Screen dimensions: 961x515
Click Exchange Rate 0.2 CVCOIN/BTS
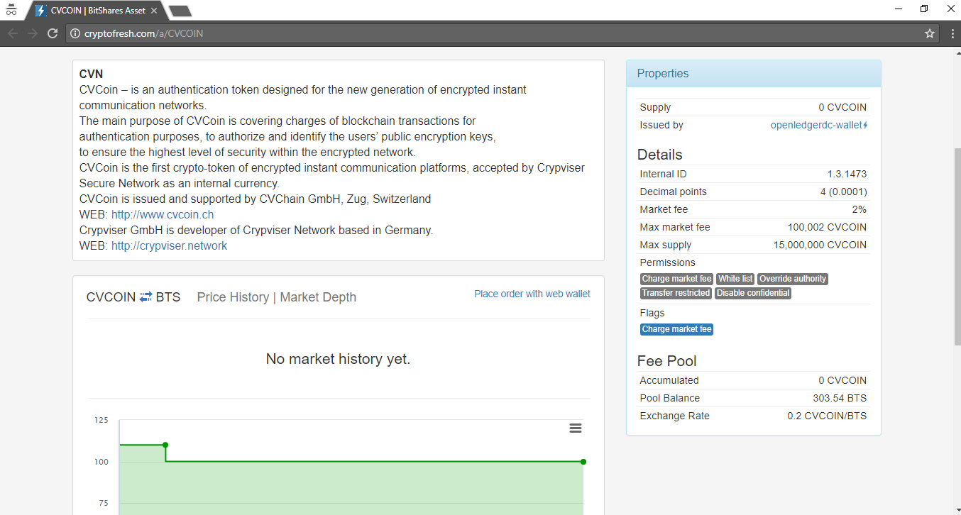[x=827, y=416]
